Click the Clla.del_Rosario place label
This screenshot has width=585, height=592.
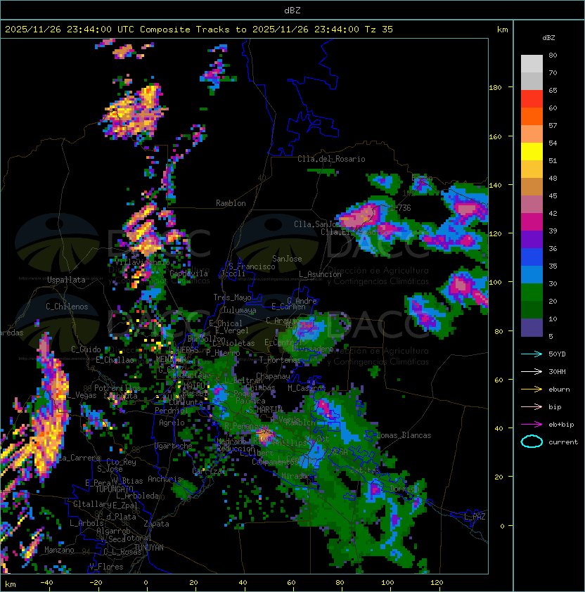pyautogui.click(x=331, y=159)
